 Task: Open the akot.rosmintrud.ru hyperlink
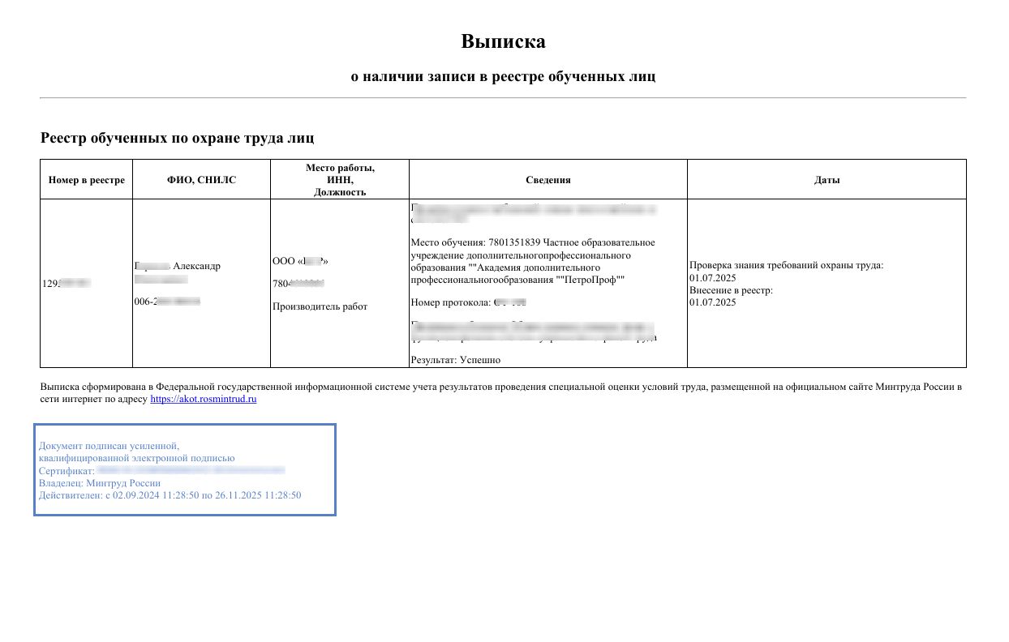pos(204,400)
